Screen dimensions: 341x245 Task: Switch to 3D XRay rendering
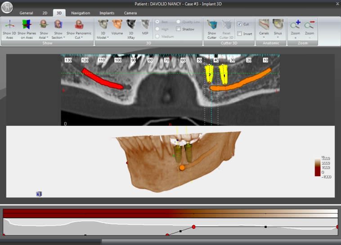point(131,25)
